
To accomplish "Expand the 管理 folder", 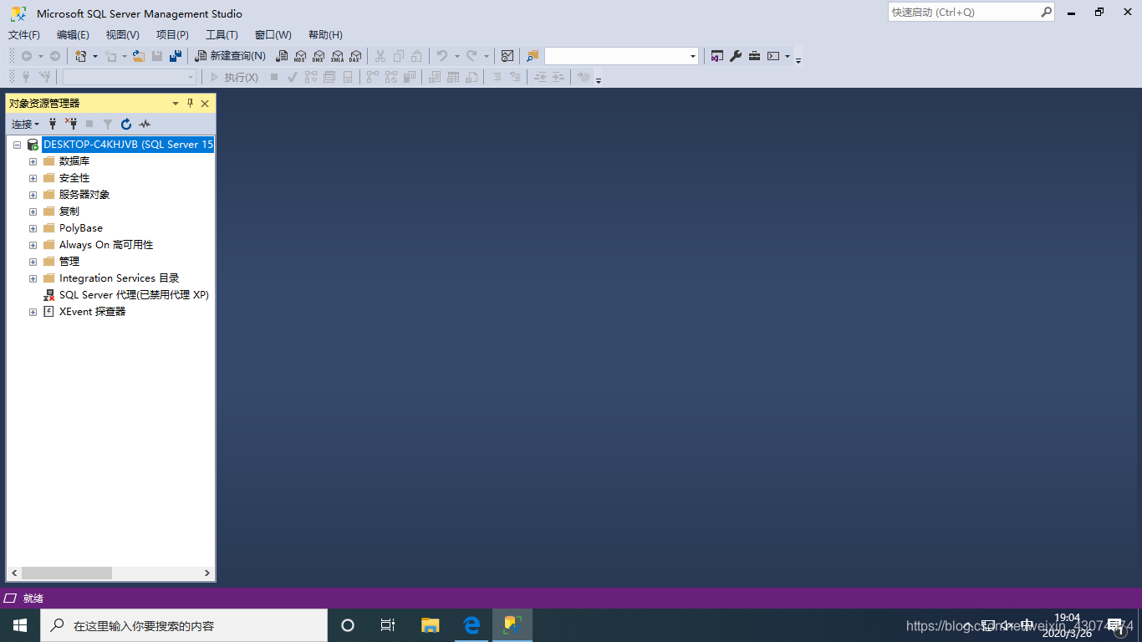I will click(x=33, y=262).
